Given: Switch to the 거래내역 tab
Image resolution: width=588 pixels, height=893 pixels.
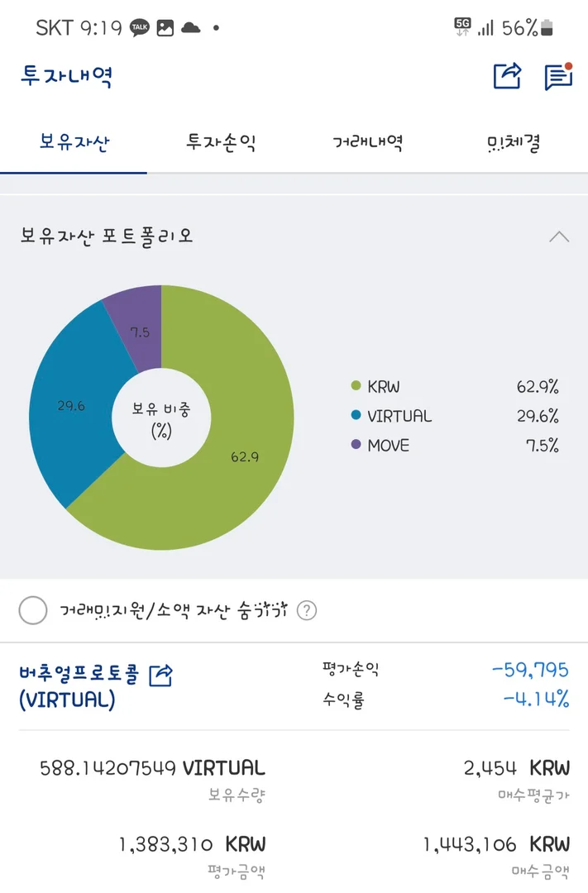Looking at the screenshot, I should (367, 143).
